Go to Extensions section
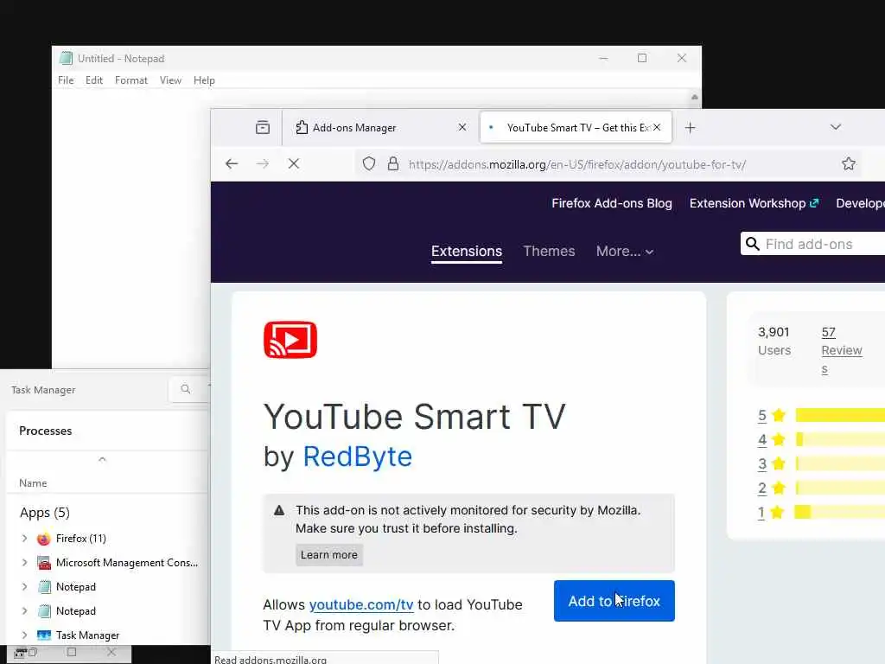The image size is (885, 664). click(466, 252)
